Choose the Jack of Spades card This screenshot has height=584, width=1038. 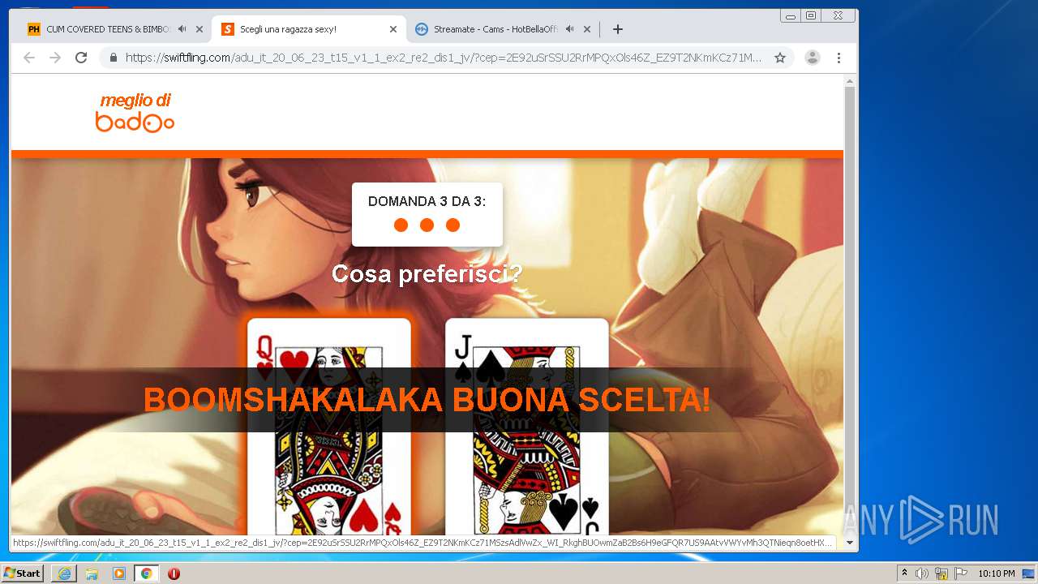(x=527, y=425)
